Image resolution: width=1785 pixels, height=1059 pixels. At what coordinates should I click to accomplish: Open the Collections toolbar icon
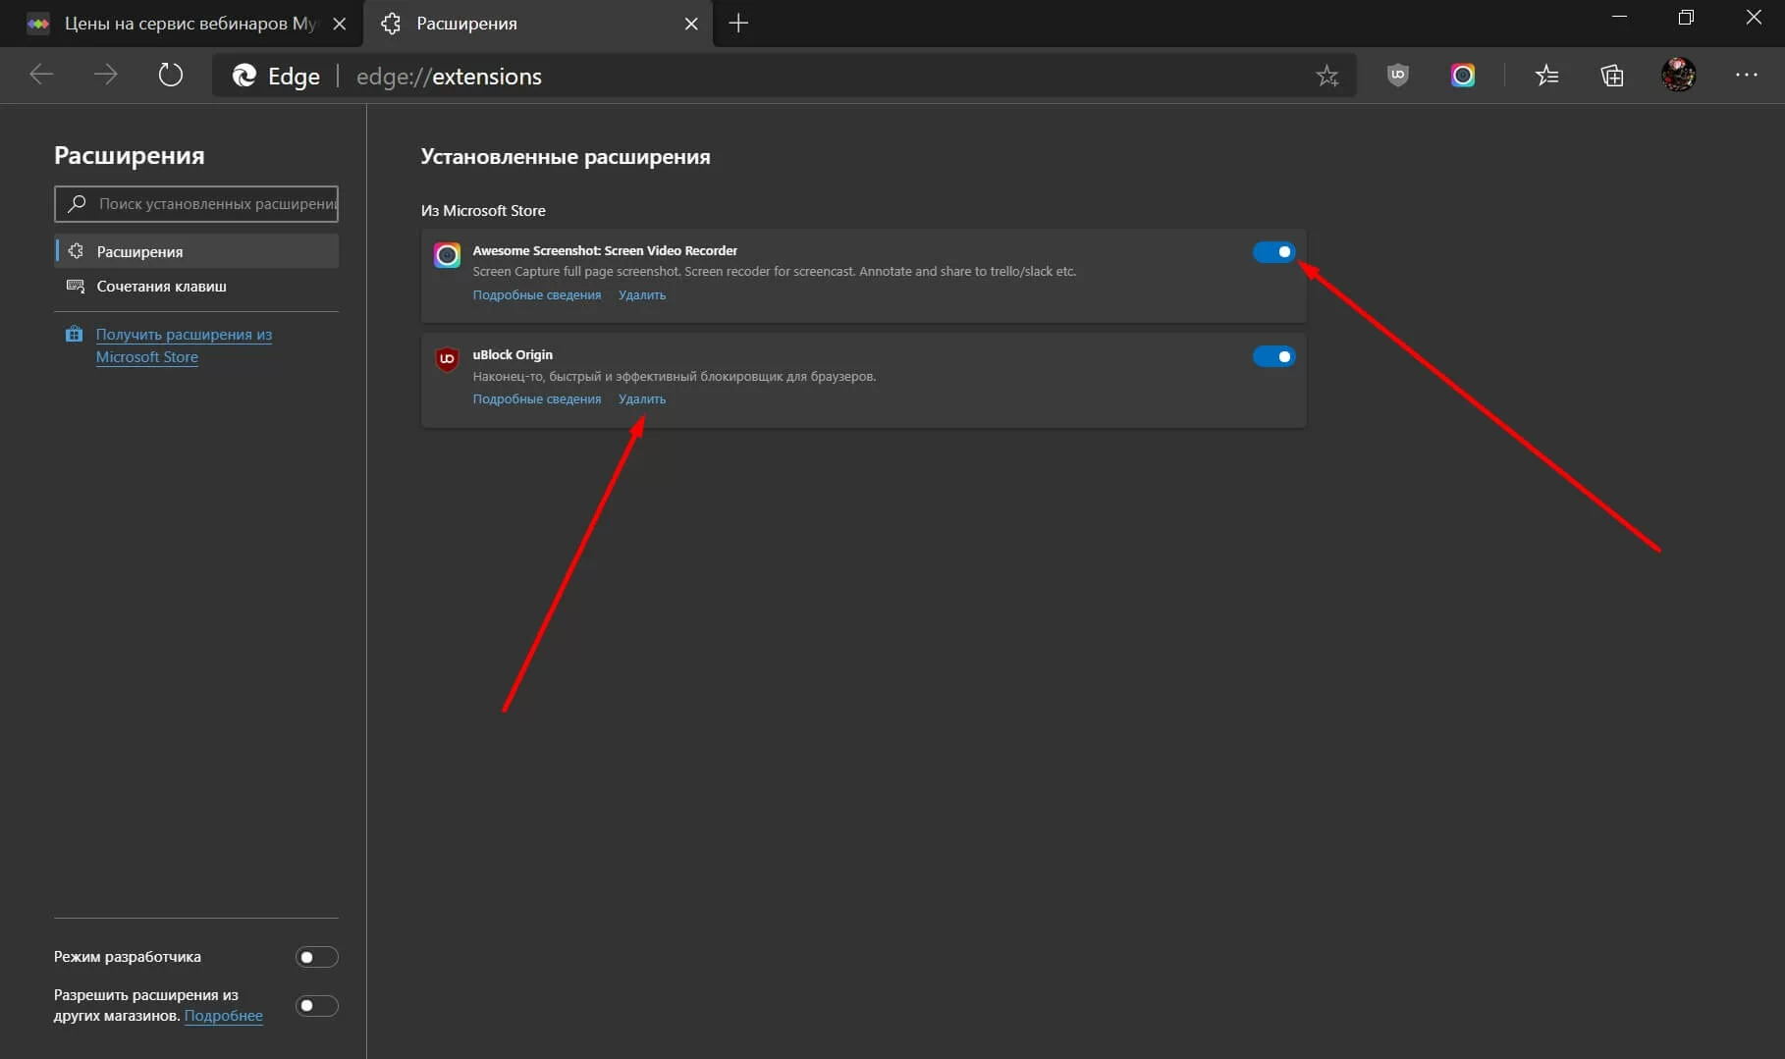(1612, 76)
